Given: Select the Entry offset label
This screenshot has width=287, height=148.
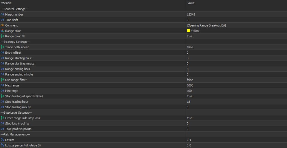Looking at the screenshot, I should (x=13, y=53).
